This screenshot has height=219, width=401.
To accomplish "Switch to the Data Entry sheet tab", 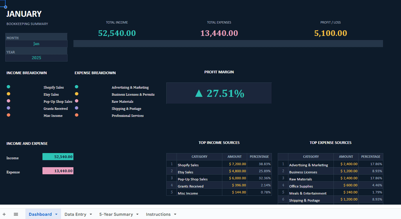I will [75, 214].
